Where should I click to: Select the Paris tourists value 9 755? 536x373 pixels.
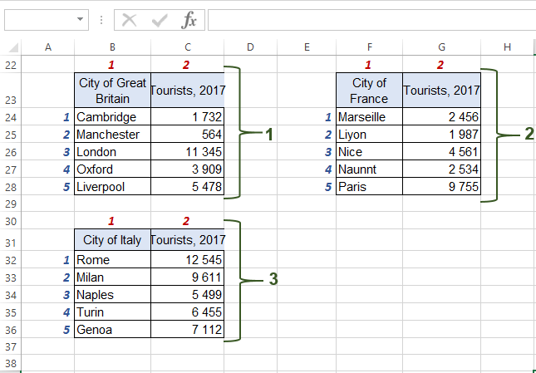pyautogui.click(x=441, y=187)
